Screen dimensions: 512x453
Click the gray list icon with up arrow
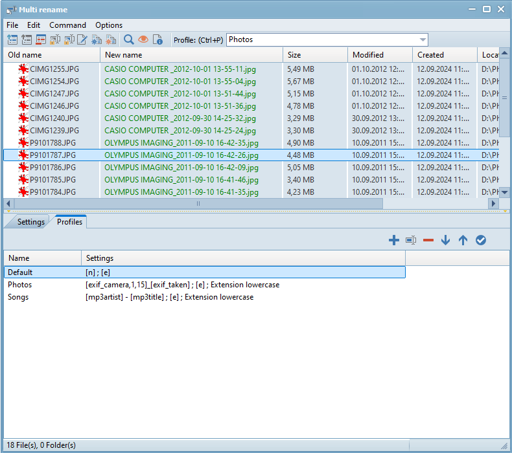[x=27, y=39]
